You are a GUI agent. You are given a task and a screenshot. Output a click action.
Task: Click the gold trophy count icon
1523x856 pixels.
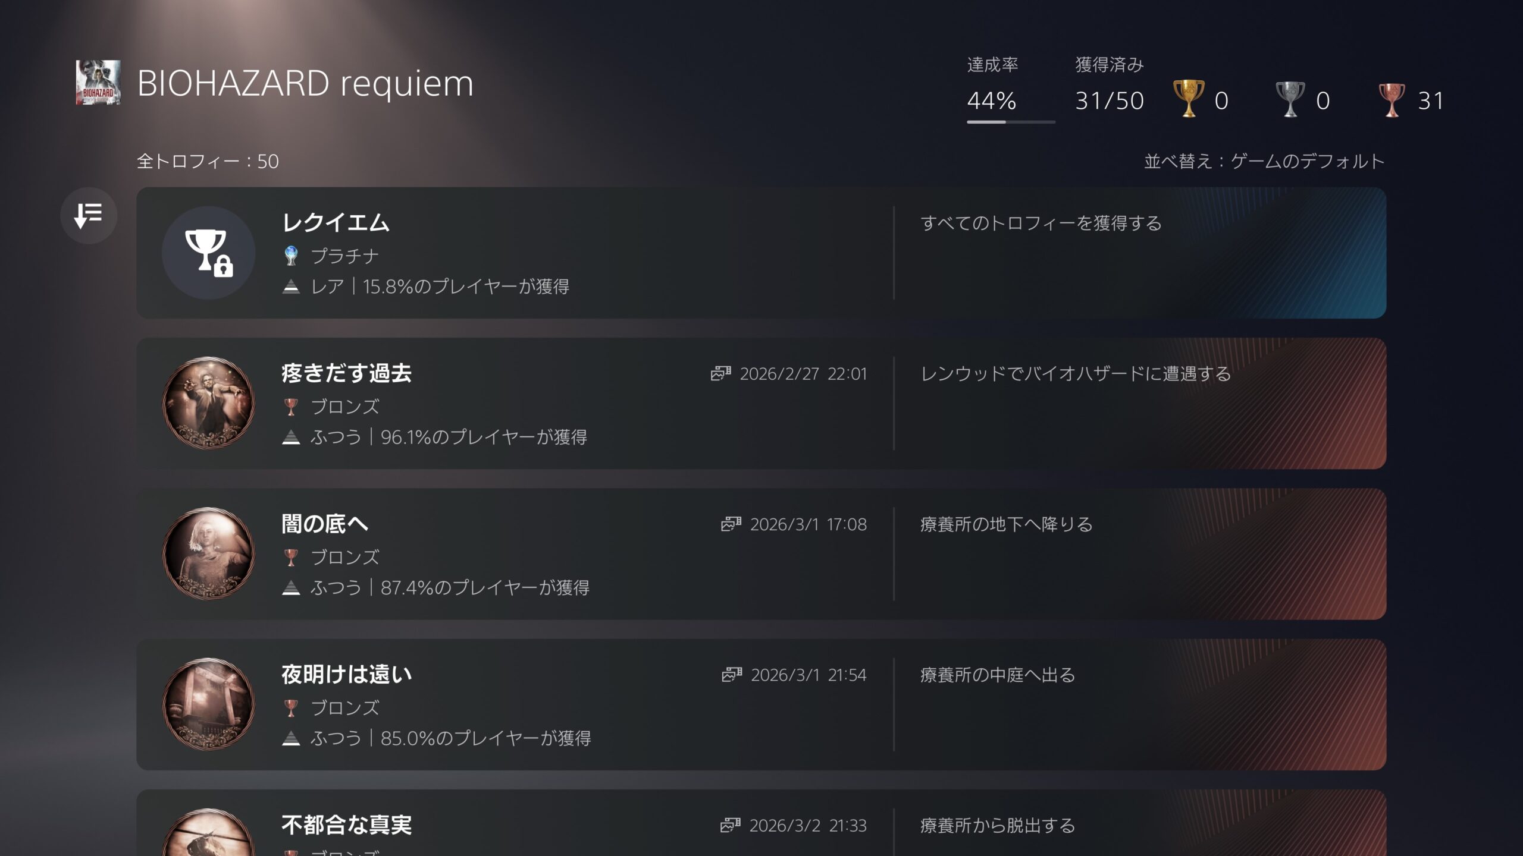pos(1188,99)
